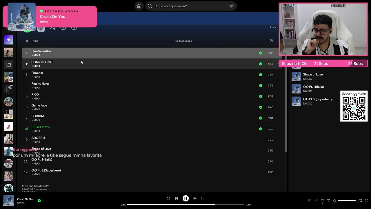Open the Browse icon beside the search field
Image resolution: width=371 pixels, height=209 pixels.
[x=231, y=6]
